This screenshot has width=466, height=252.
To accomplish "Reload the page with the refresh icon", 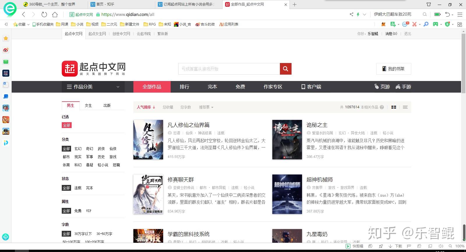I will [x=44, y=14].
